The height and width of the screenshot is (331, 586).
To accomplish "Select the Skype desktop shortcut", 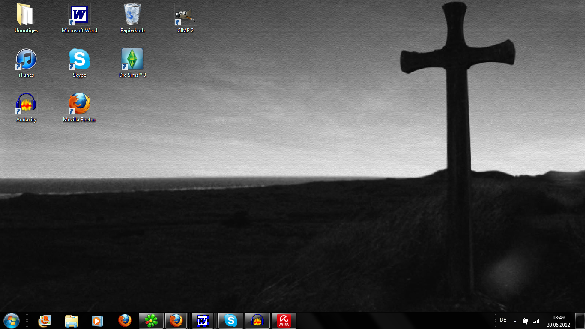I will [79, 63].
